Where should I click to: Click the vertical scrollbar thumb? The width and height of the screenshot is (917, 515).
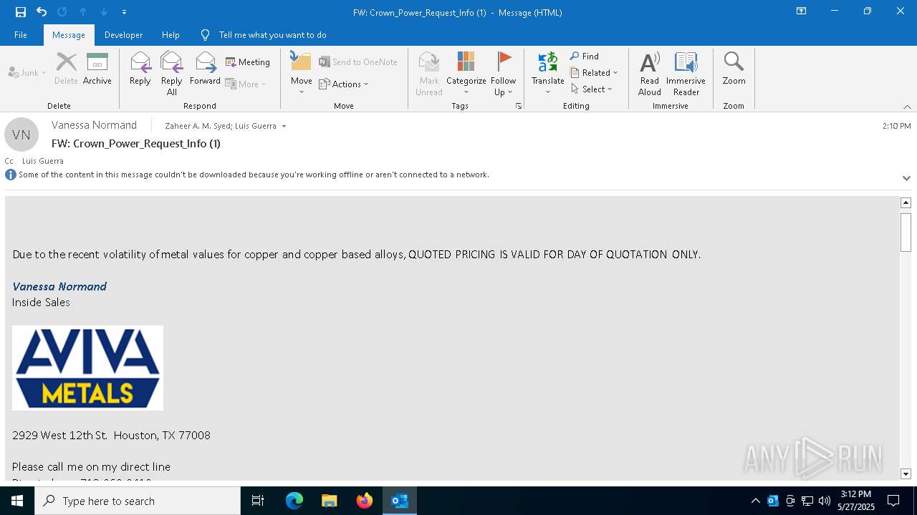click(906, 232)
